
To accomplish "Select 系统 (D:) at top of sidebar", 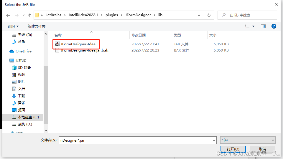I will click(x=25, y=35).
